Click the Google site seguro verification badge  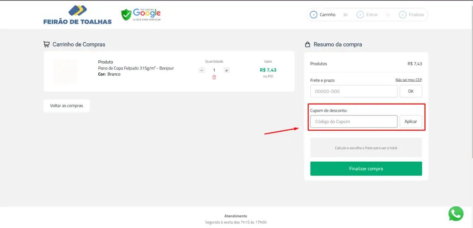click(141, 14)
